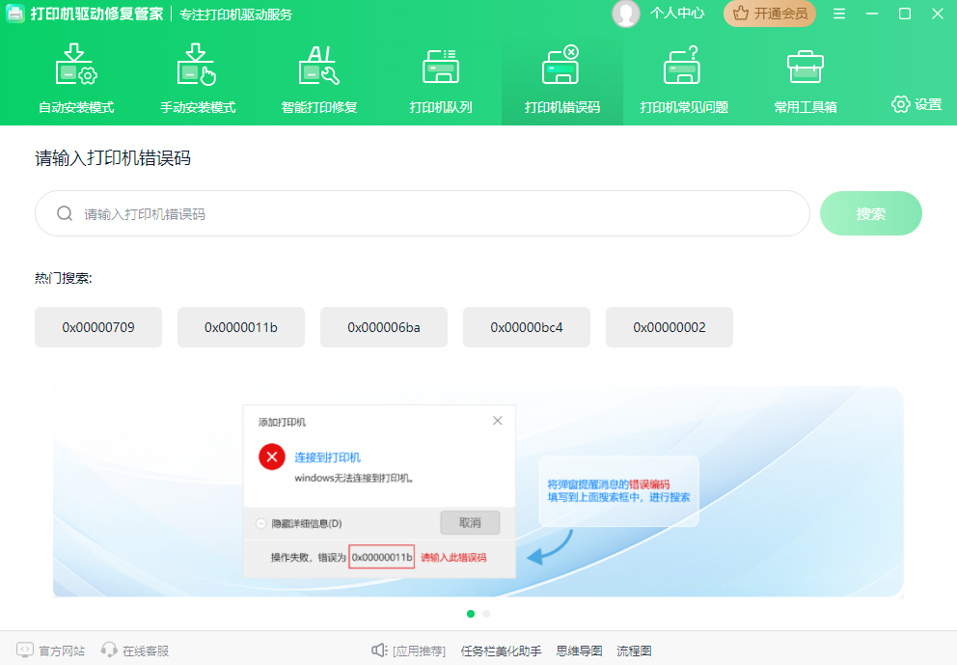
Task: Search hot error code 0x00000709
Action: (x=97, y=327)
